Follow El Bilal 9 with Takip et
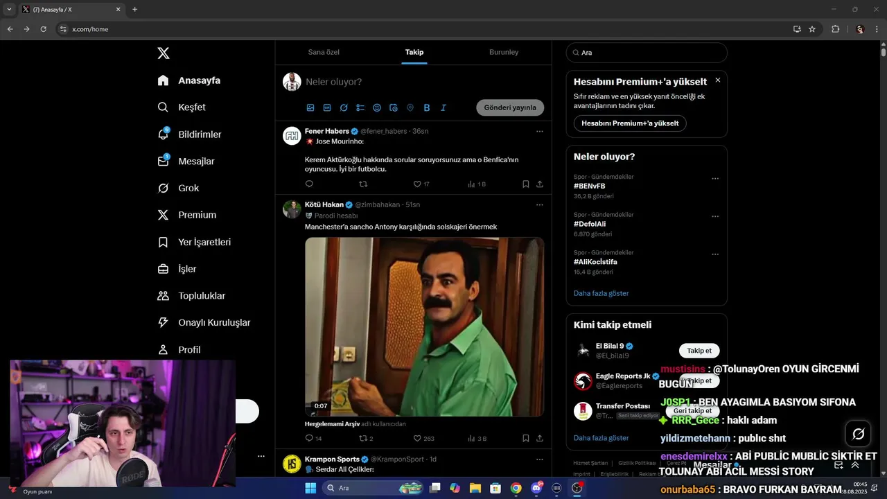The width and height of the screenshot is (887, 499). [699, 351]
